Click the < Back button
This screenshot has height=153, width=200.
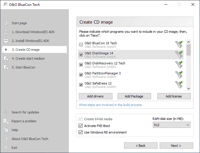(141, 146)
